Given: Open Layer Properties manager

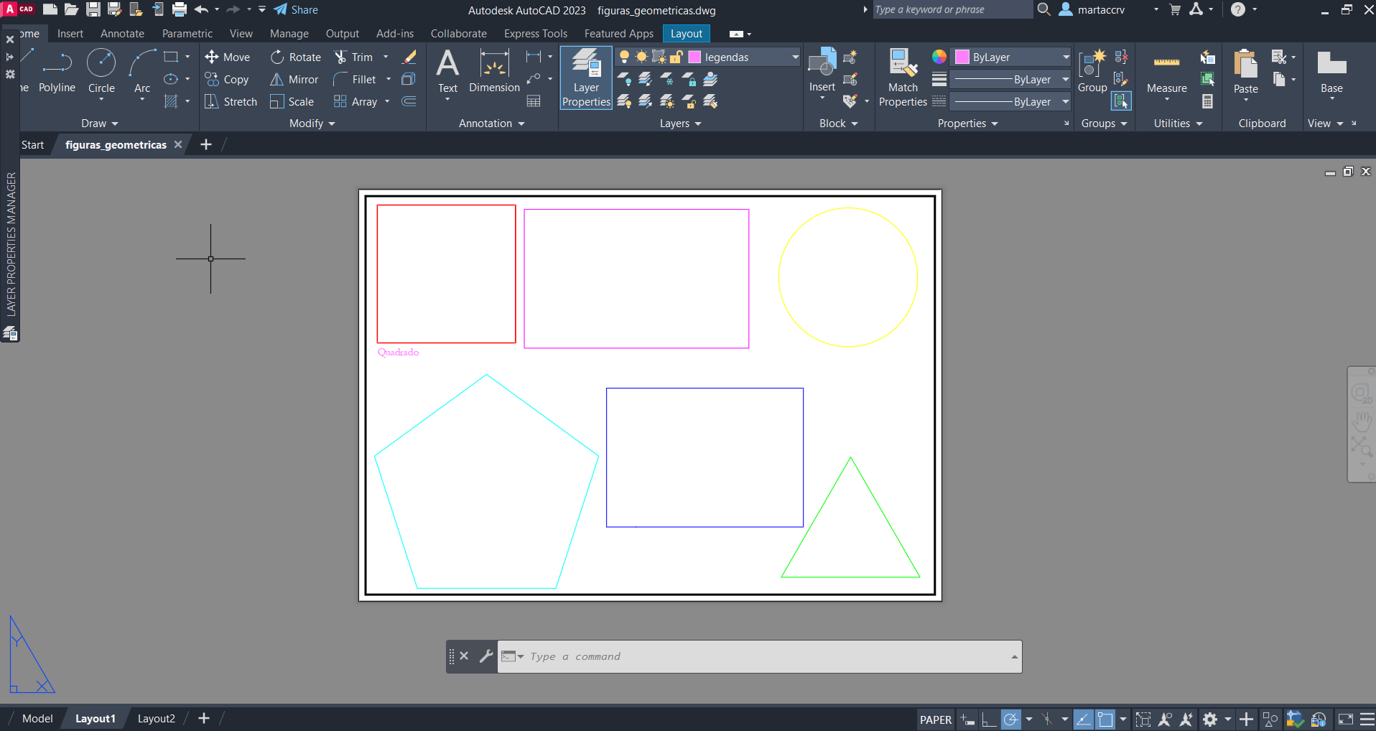Looking at the screenshot, I should [586, 78].
